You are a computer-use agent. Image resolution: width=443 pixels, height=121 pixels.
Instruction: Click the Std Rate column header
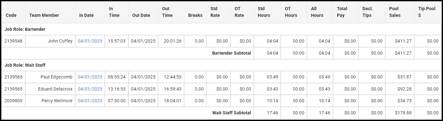click(x=215, y=12)
